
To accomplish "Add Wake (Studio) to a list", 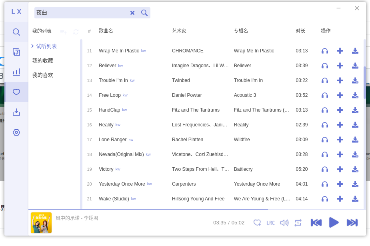I will point(340,199).
